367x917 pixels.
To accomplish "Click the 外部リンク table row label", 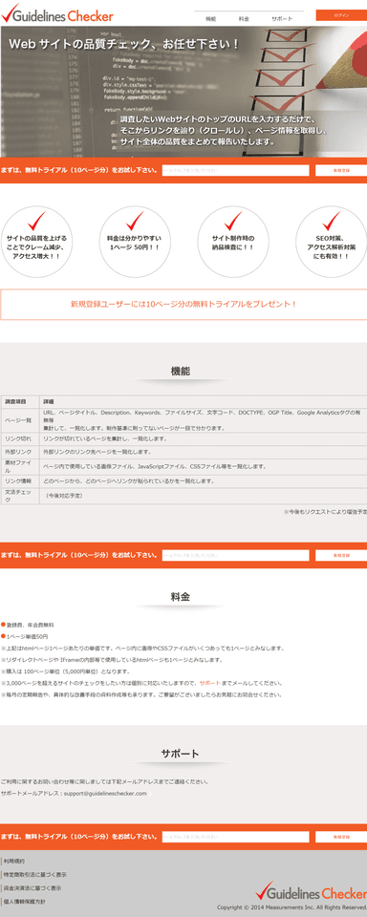I will click(20, 452).
